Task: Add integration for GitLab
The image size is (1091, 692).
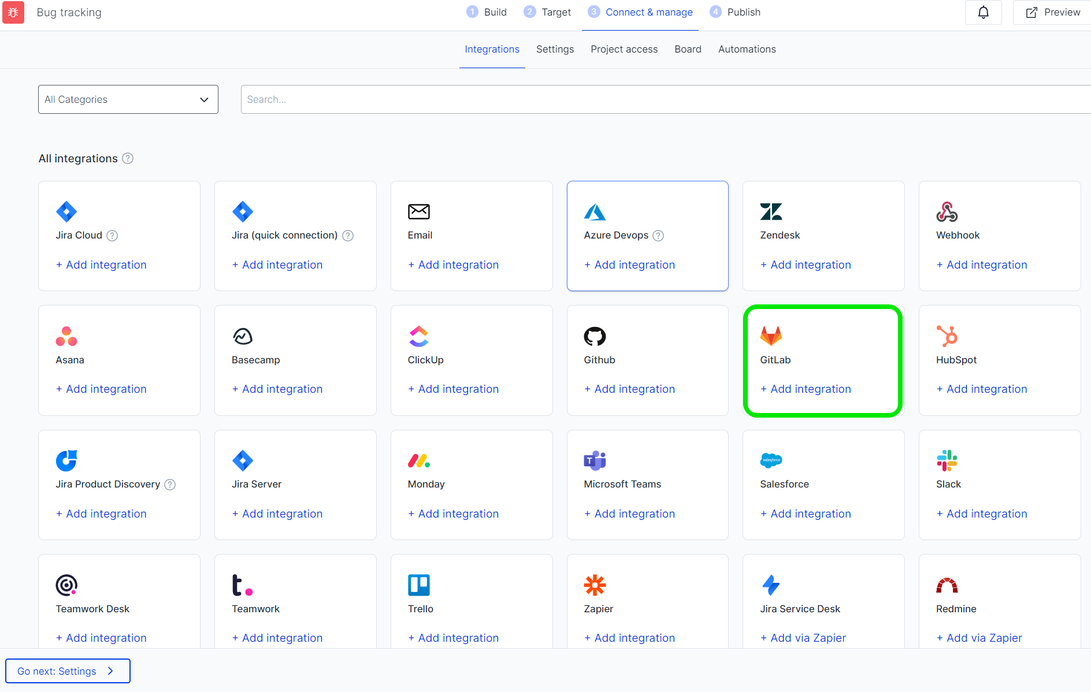Action: pos(806,389)
